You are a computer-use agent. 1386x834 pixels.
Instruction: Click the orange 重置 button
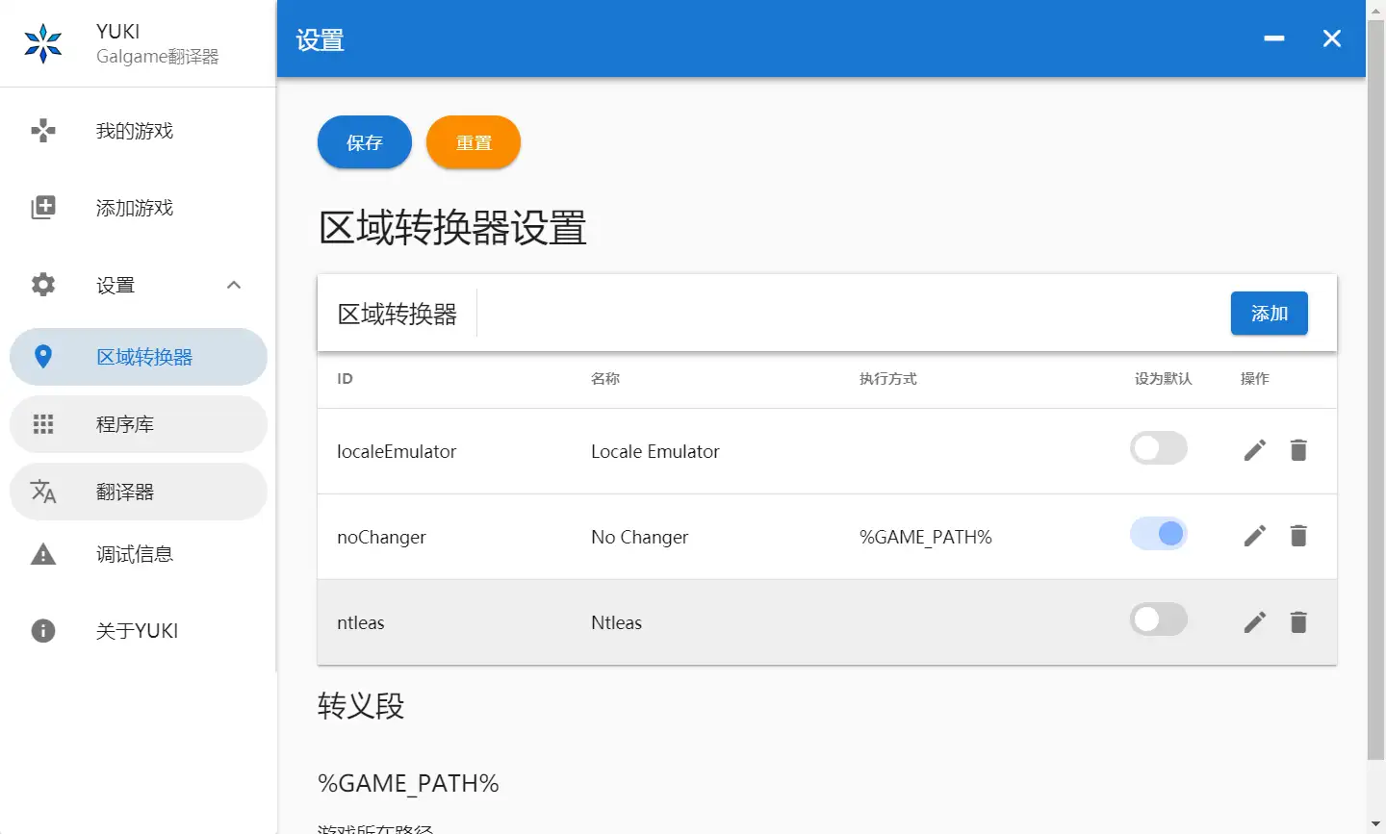tap(474, 142)
